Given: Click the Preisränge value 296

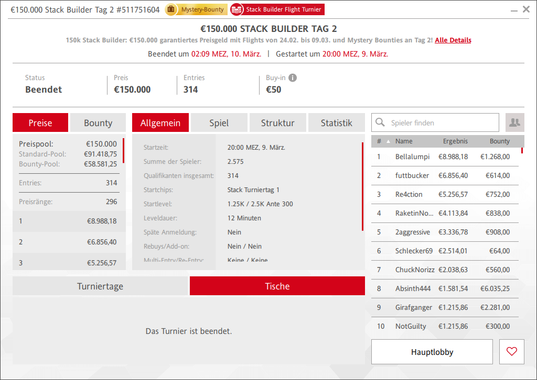Looking at the screenshot, I should (111, 202).
